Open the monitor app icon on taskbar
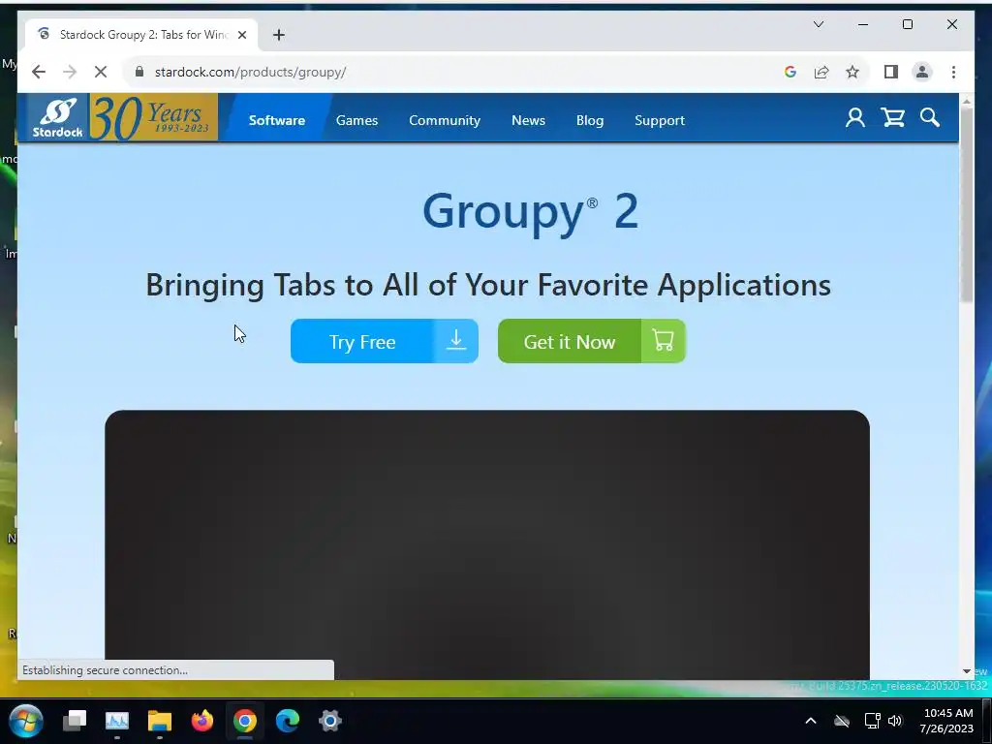This screenshot has width=992, height=744. pos(117,721)
